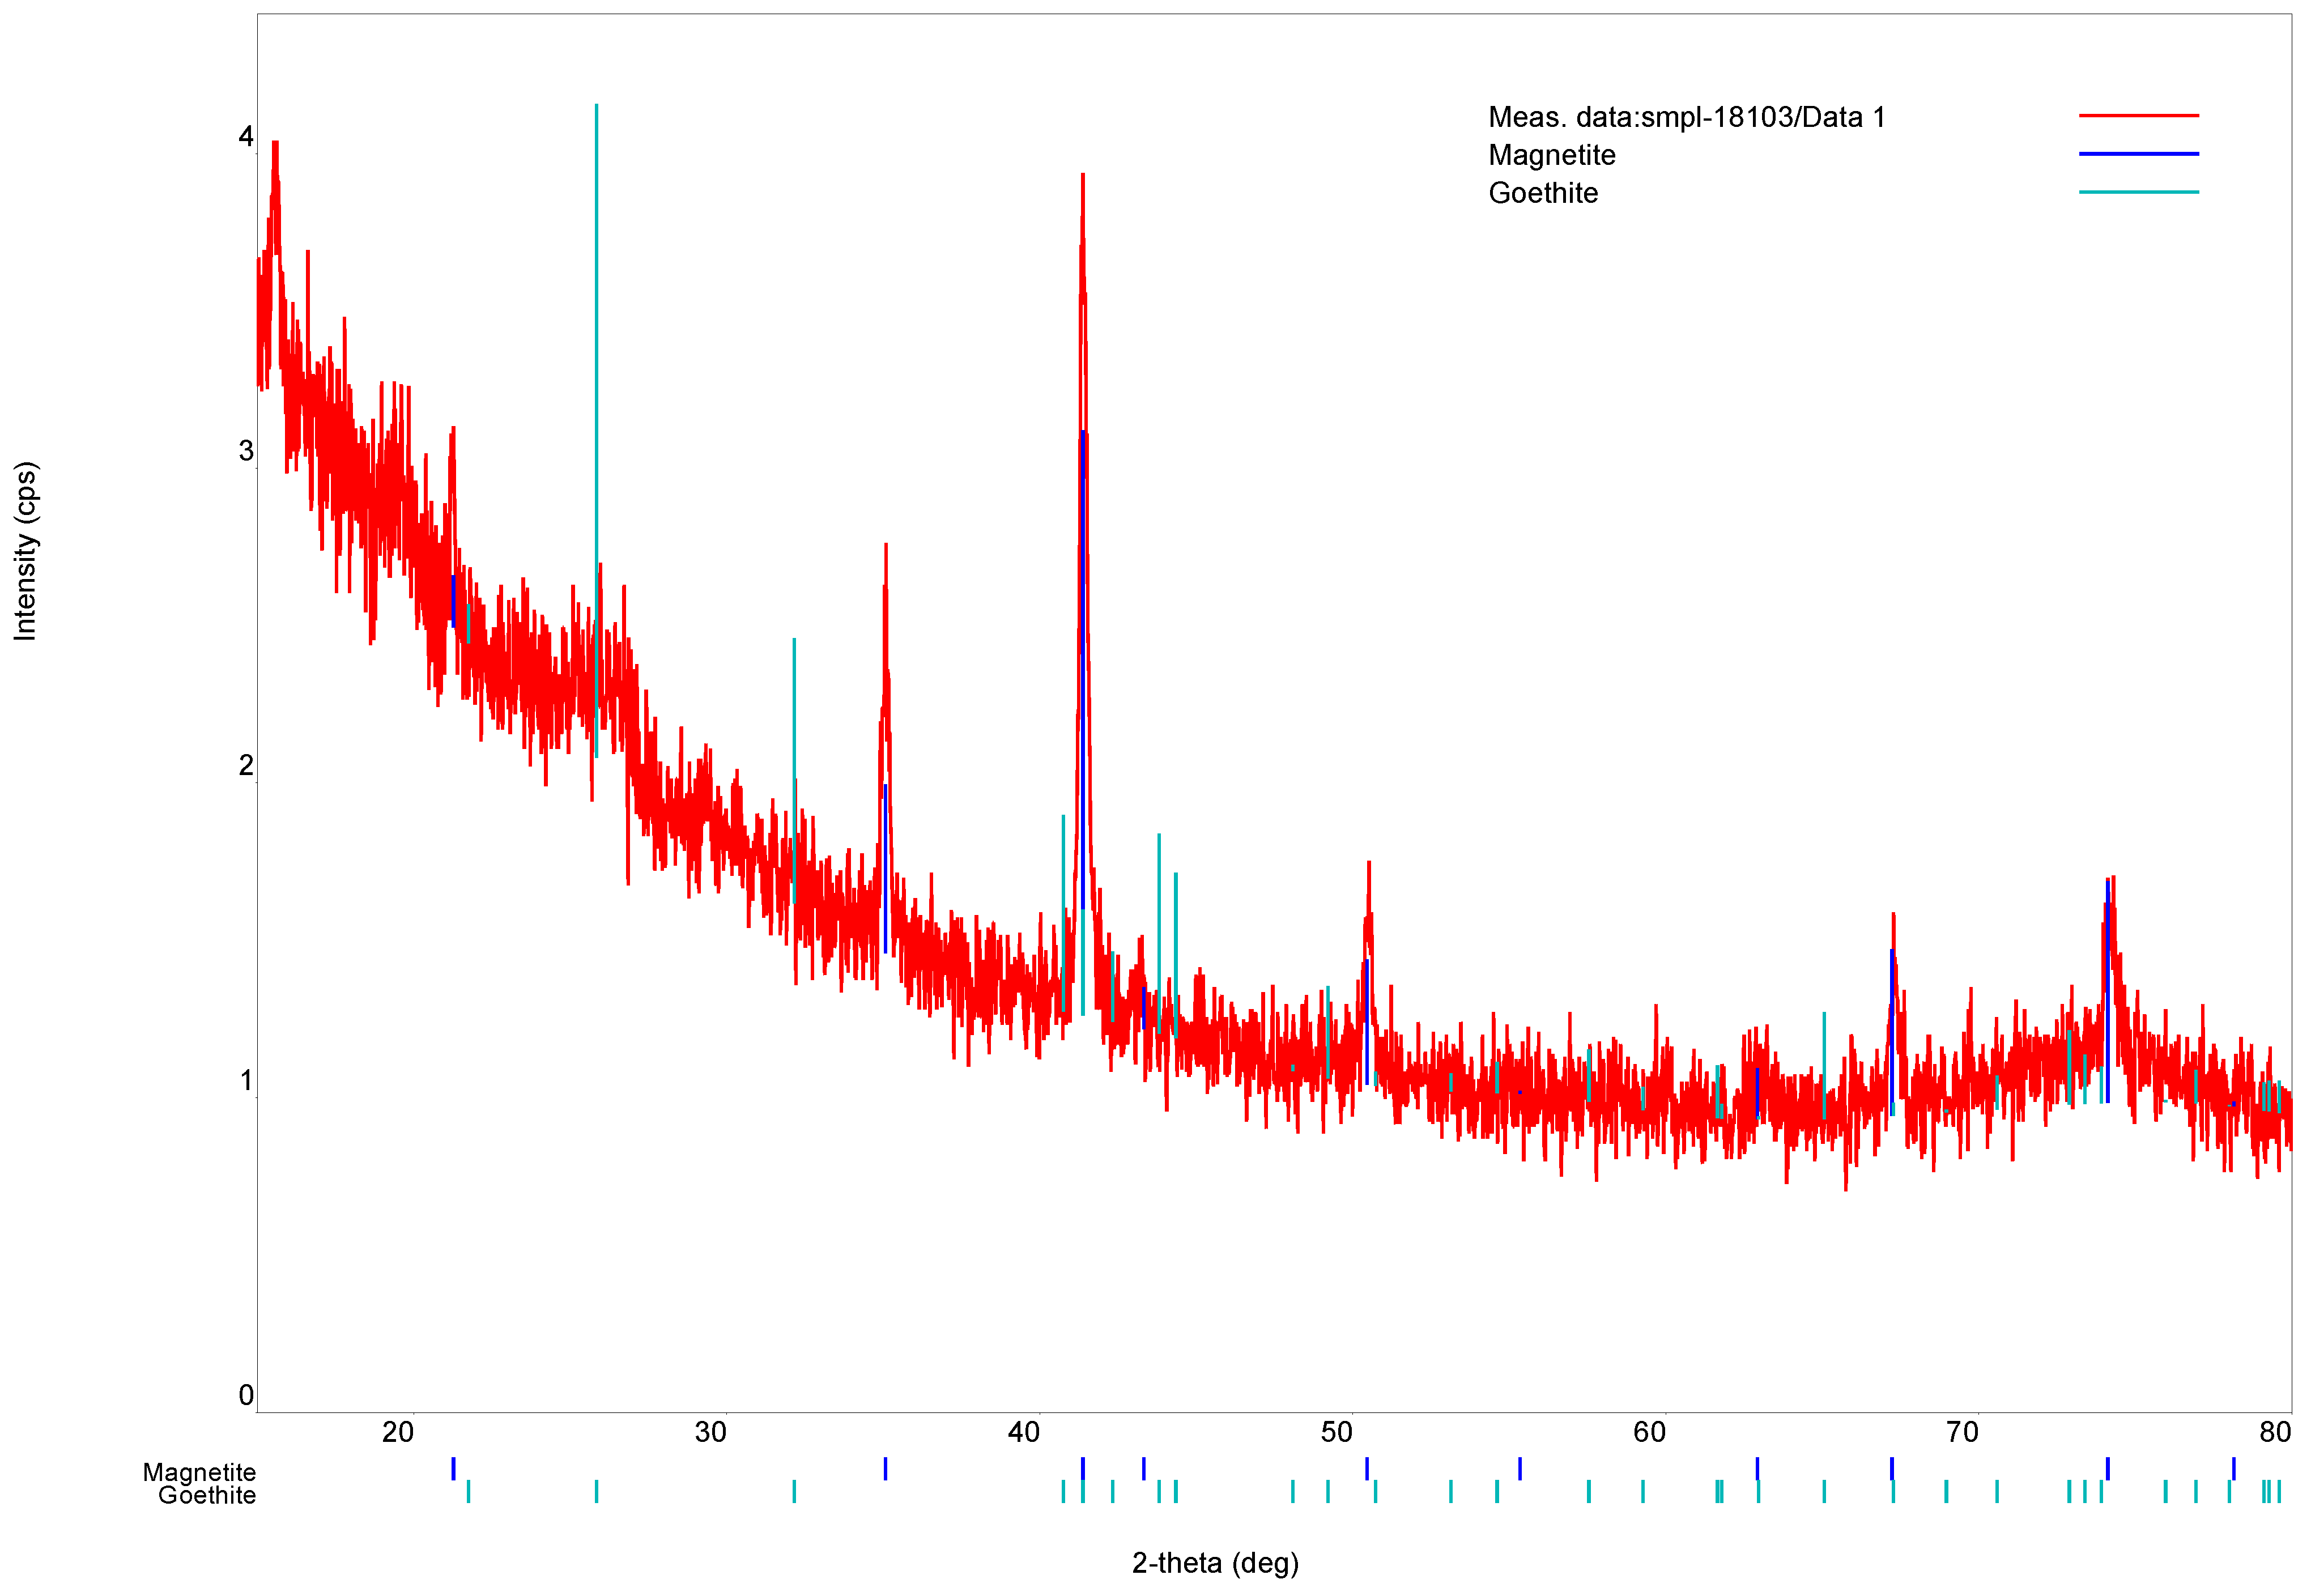The image size is (2311, 1596).
Task: Click the top of the tallest teal Goethite line
Action: (596, 106)
